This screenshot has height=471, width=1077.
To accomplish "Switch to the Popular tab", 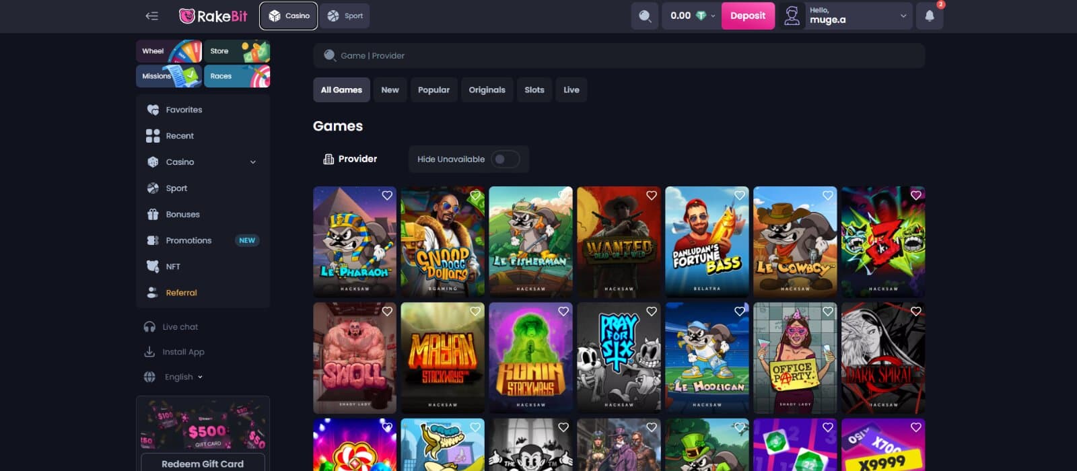I will [x=433, y=90].
